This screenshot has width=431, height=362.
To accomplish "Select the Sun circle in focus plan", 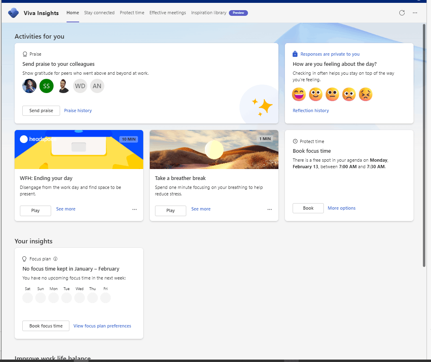I will click(x=41, y=298).
